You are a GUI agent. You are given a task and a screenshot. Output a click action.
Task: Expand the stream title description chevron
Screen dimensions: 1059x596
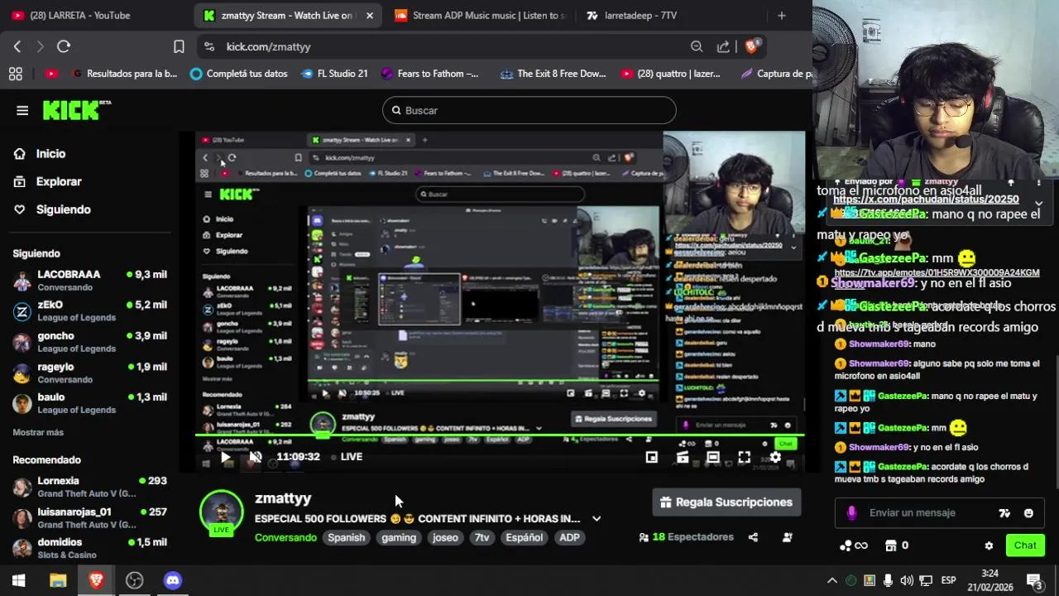(x=597, y=519)
